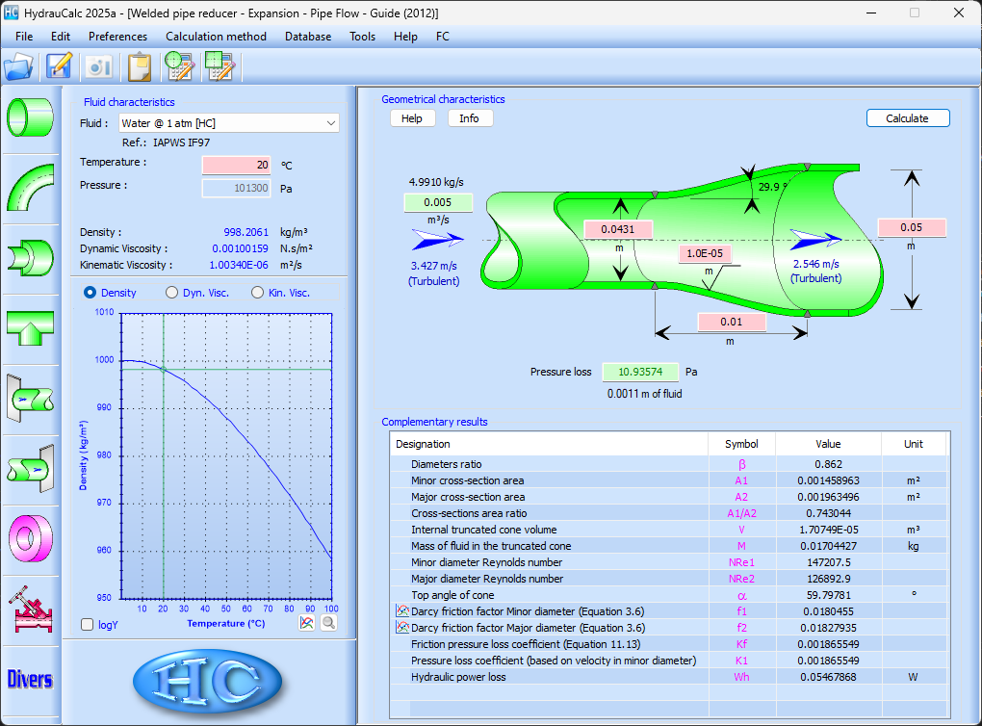Select the Kin. Visc. radio button
The image size is (982, 726).
[x=257, y=293]
